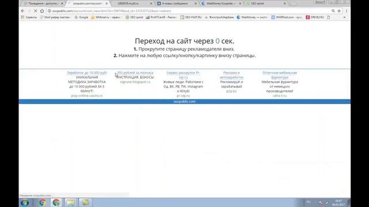This screenshot has height=207, width=369.
Task: Open the SEO-FAST.RU bookmark
Action: click(x=191, y=17)
